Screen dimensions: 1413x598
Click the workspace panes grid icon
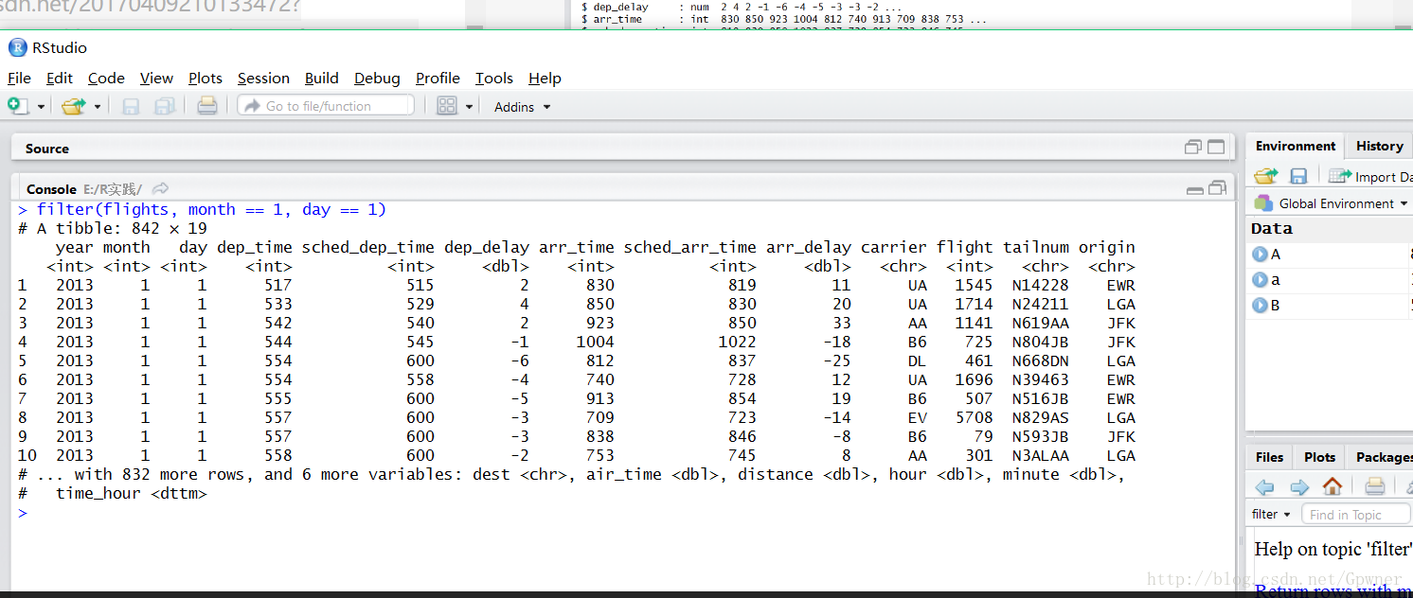click(x=447, y=106)
